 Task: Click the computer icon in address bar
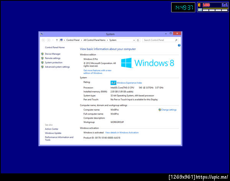click(x=61, y=40)
